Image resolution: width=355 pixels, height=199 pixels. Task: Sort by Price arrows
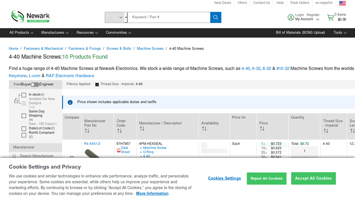(x=262, y=129)
